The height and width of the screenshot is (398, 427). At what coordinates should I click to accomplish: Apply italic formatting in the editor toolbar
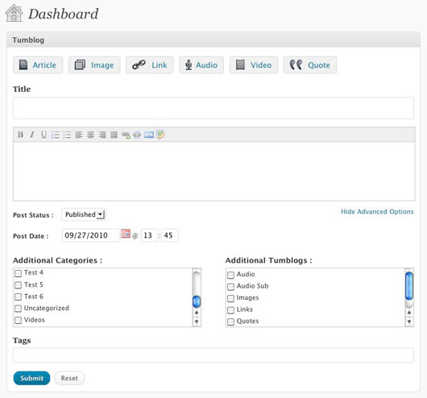pyautogui.click(x=32, y=135)
